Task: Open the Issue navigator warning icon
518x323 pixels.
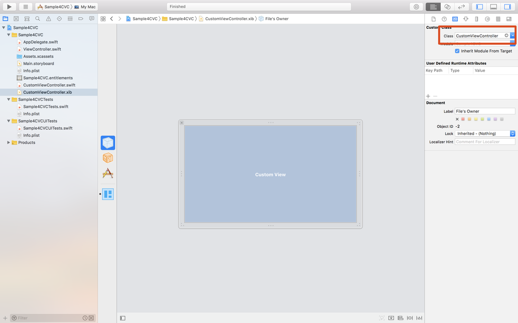Action: 49,19
